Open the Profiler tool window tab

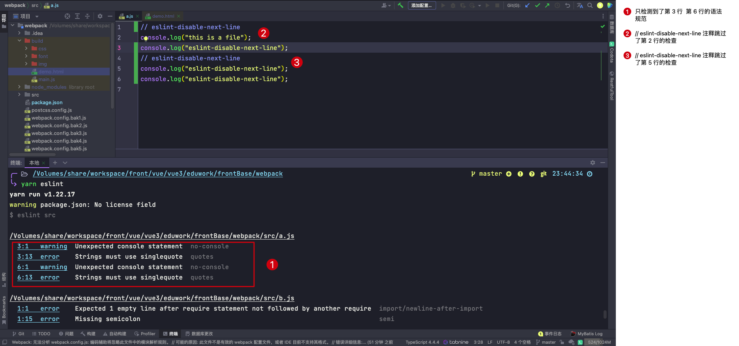(x=145, y=334)
